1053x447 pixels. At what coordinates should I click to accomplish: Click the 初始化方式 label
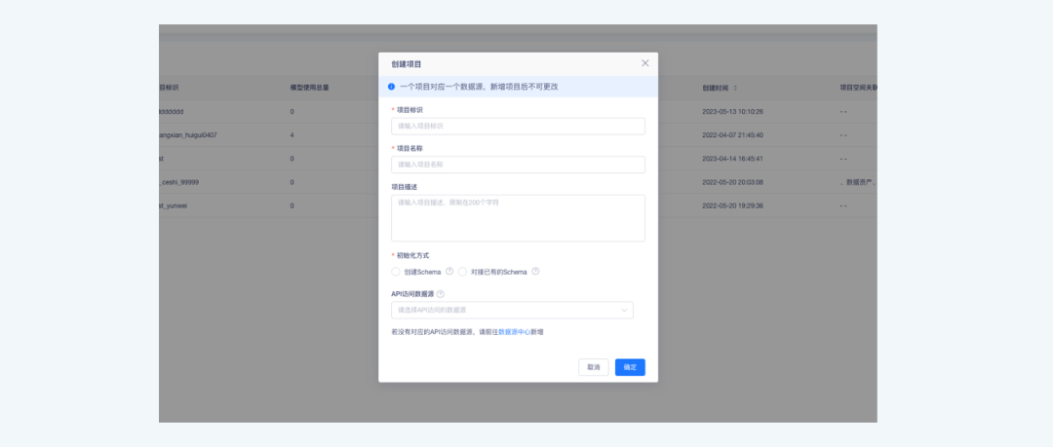click(x=412, y=255)
